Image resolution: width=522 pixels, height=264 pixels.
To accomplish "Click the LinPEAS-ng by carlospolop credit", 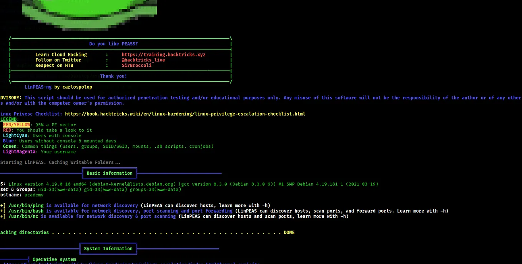I will [58, 87].
